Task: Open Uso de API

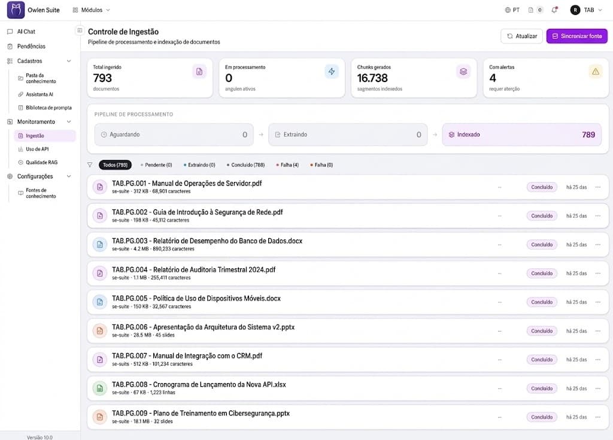Action: click(x=37, y=149)
